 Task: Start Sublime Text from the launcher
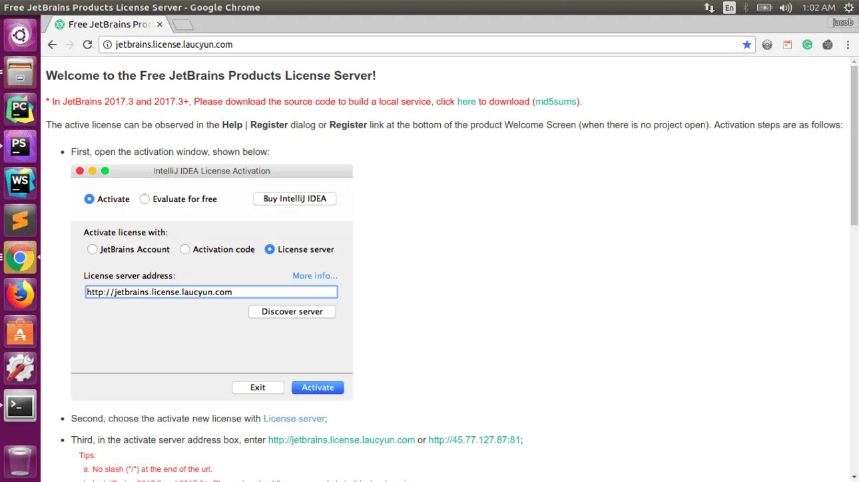(20, 220)
